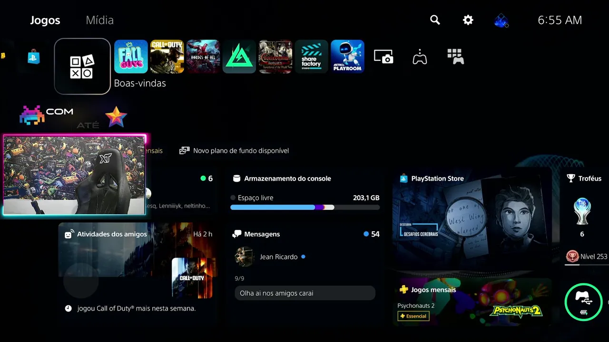Open the Game Library grid icon
This screenshot has width=609, height=342.
(455, 57)
